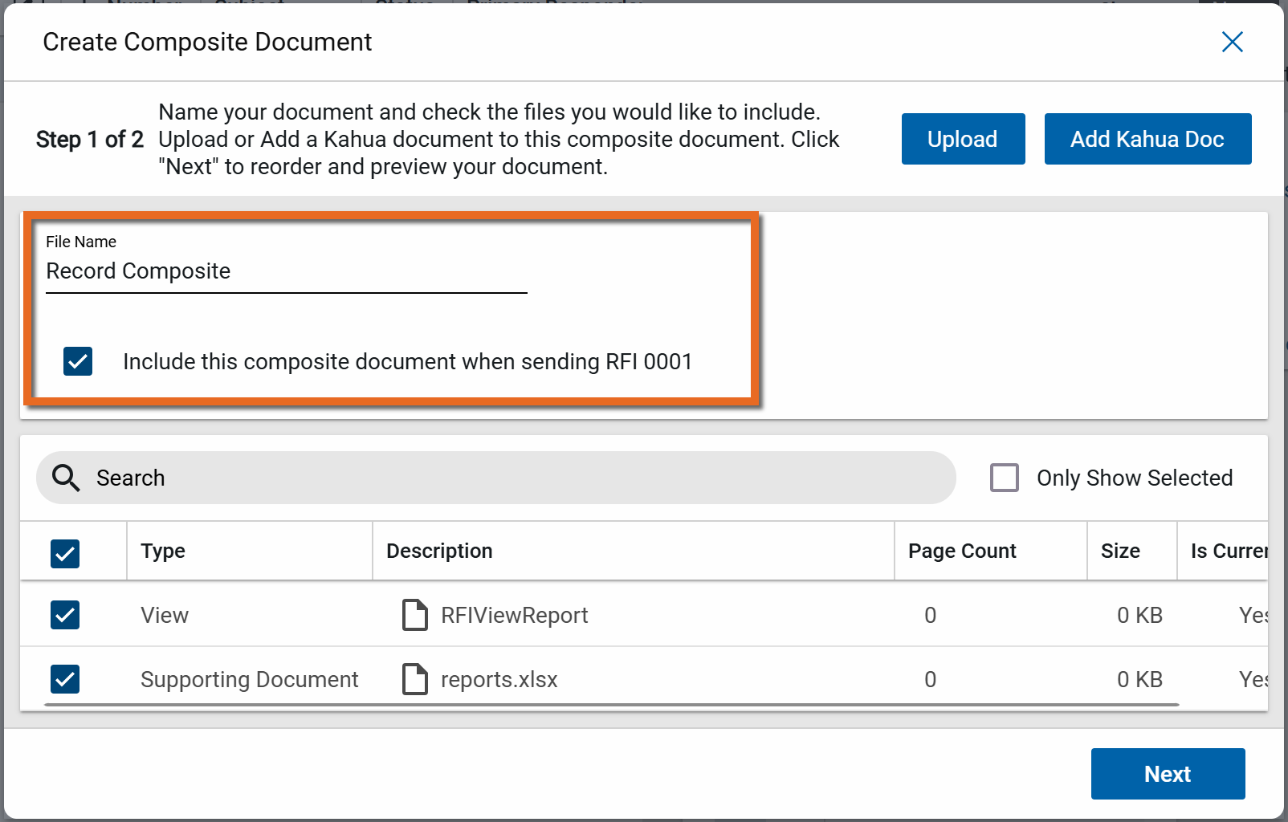1288x822 pixels.
Task: Click the horizontal scrollbar under the table
Action: 610,705
